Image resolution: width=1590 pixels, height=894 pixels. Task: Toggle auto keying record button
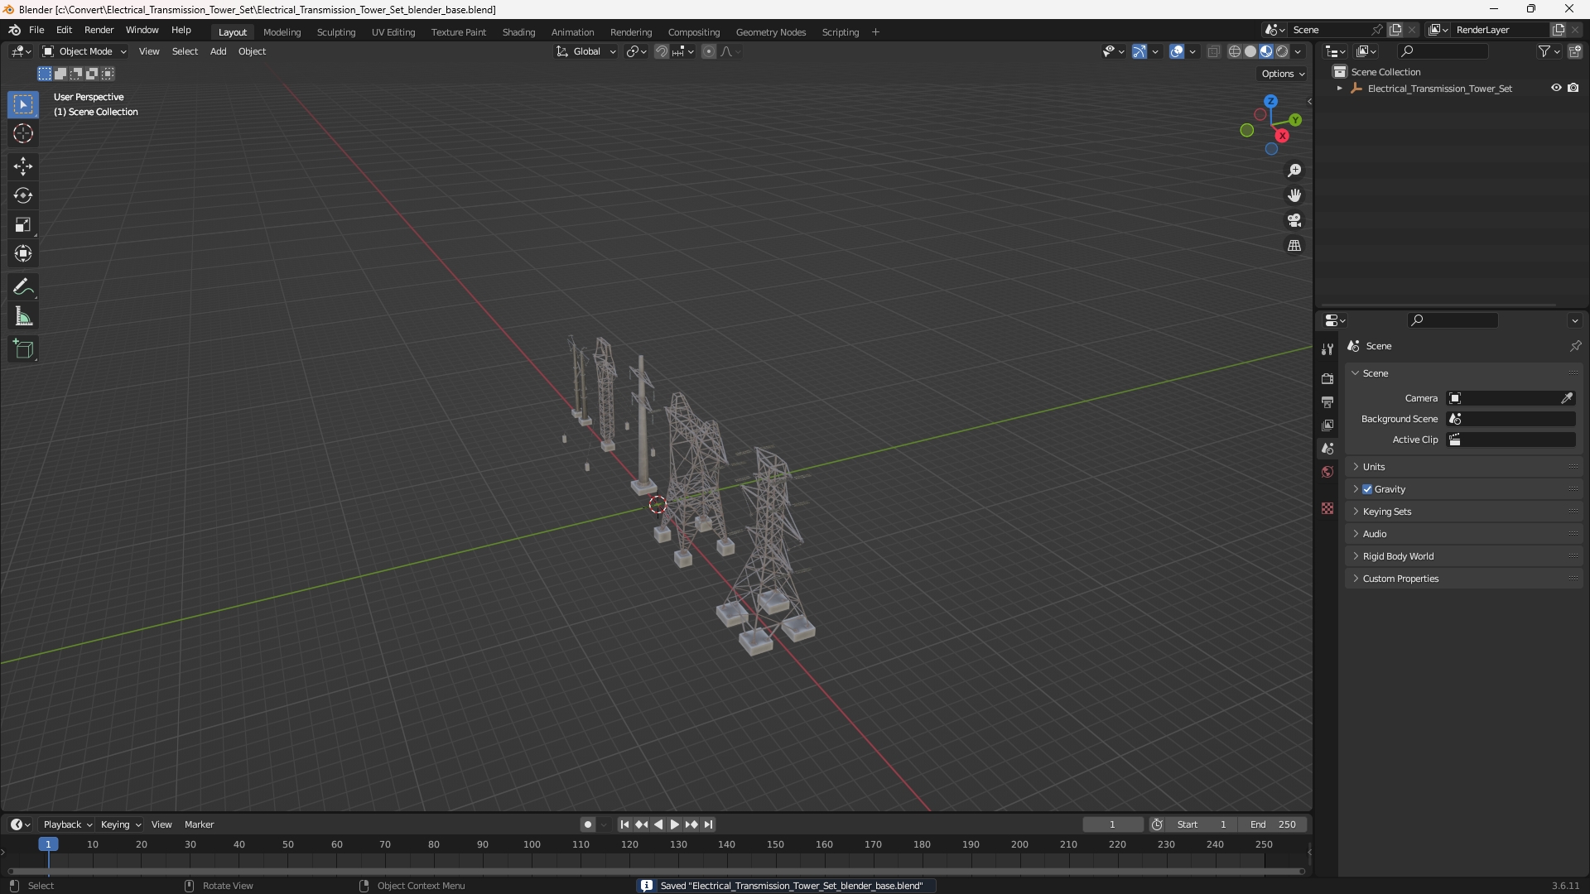coord(587,824)
